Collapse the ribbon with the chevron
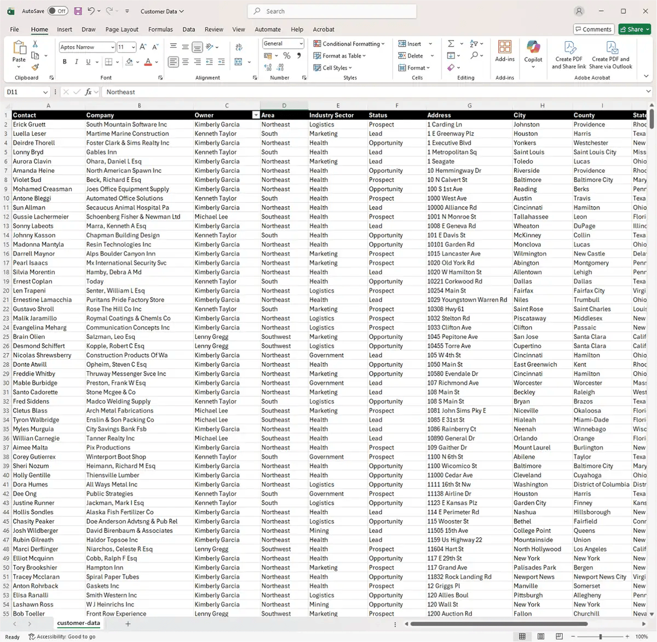Viewport: 657px width, 642px height. (647, 76)
